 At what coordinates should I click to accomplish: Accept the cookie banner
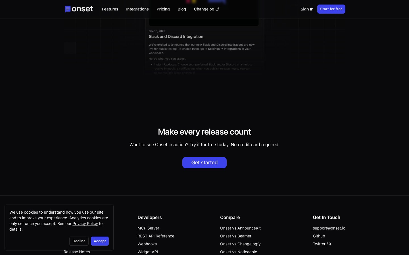click(100, 241)
